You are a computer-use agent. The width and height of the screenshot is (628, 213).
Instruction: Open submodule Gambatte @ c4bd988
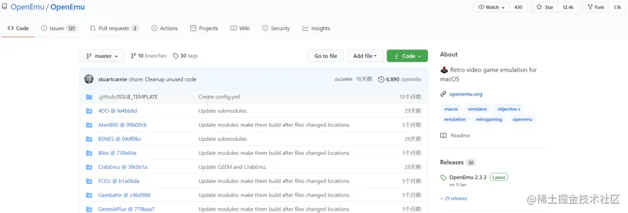pyautogui.click(x=124, y=196)
